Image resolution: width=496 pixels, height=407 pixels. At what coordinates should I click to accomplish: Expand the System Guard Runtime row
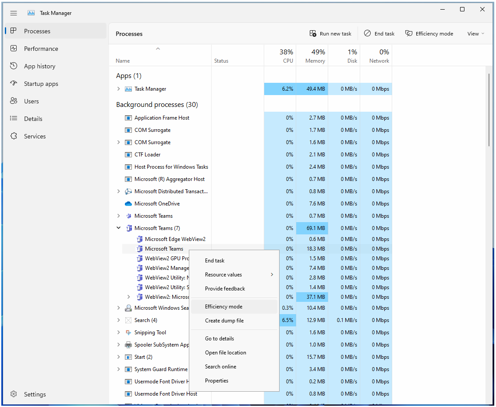pos(118,369)
